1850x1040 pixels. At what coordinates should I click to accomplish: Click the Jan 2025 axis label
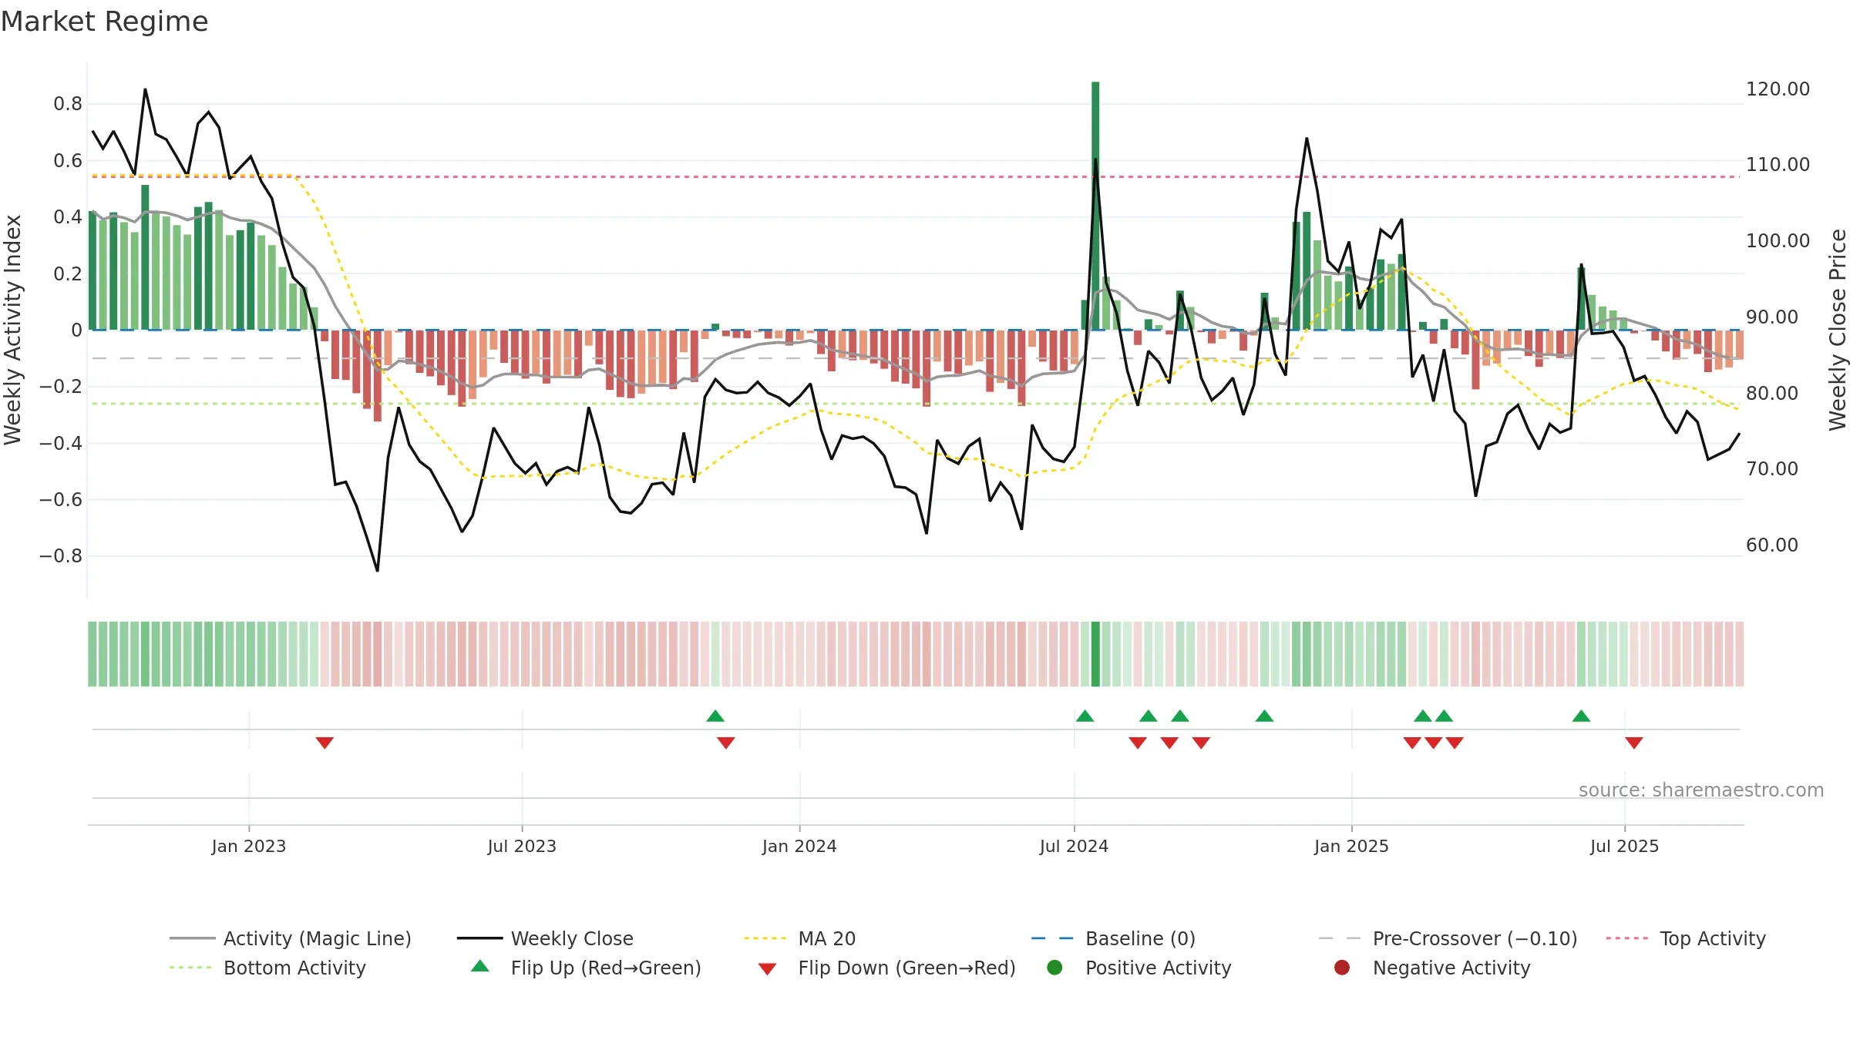pos(1351,846)
